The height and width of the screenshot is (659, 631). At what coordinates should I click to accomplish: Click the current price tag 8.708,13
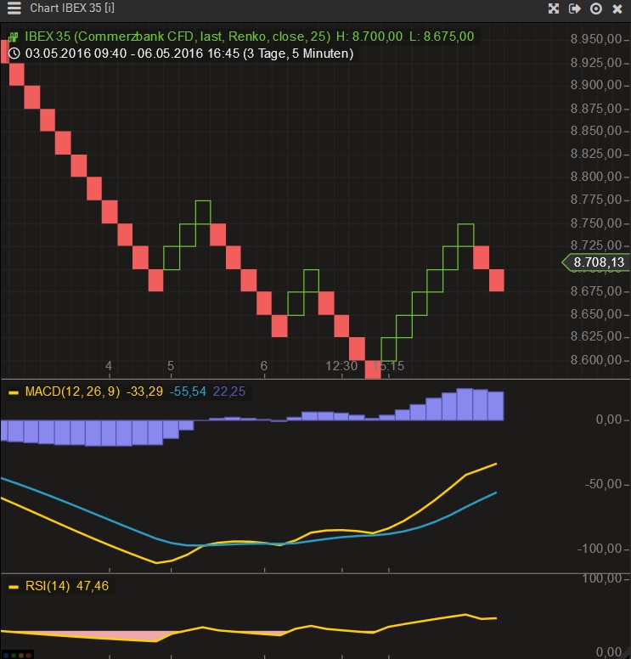click(598, 262)
